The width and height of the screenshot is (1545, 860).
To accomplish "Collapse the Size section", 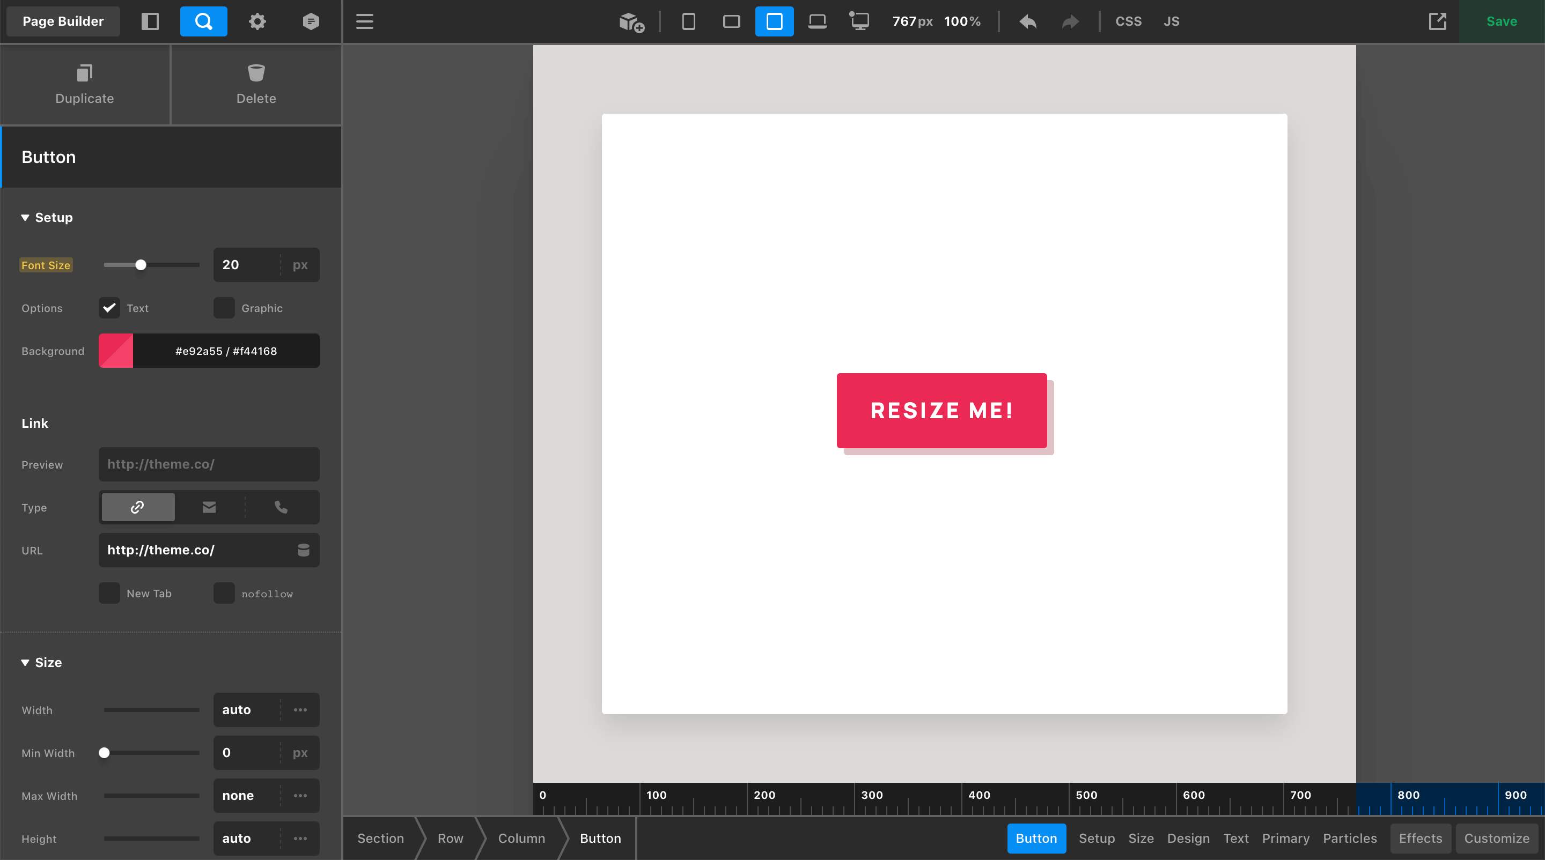I will (x=41, y=662).
